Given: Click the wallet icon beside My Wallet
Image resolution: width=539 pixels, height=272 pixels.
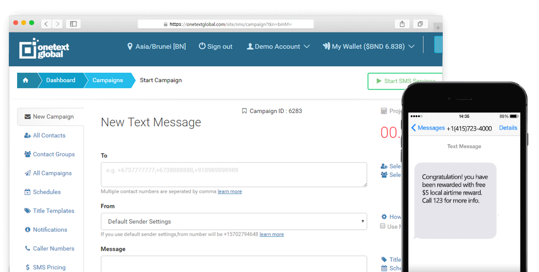Looking at the screenshot, I should [326, 46].
